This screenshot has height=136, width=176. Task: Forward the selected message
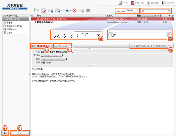tap(67, 11)
